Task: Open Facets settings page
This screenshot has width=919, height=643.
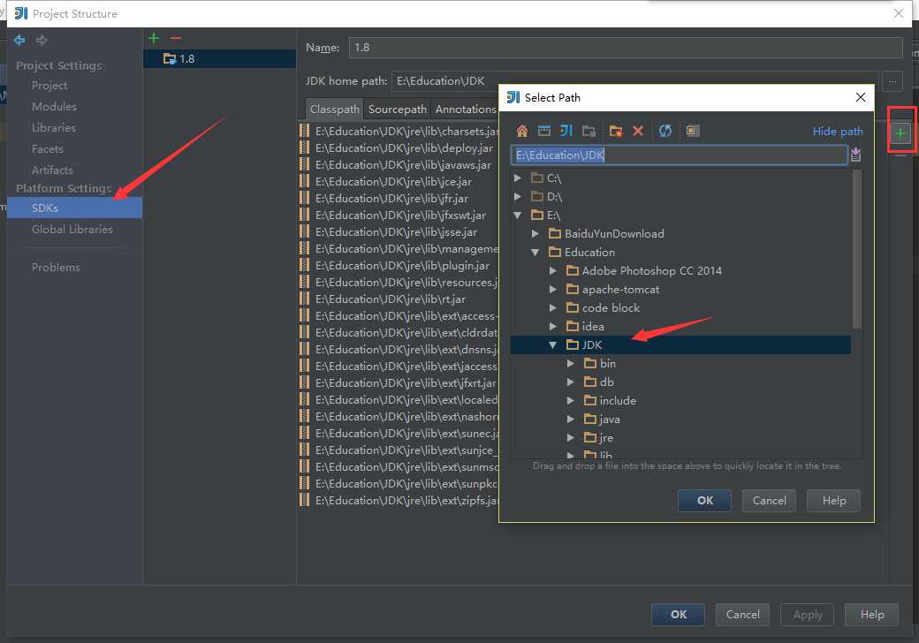Action: coord(48,148)
